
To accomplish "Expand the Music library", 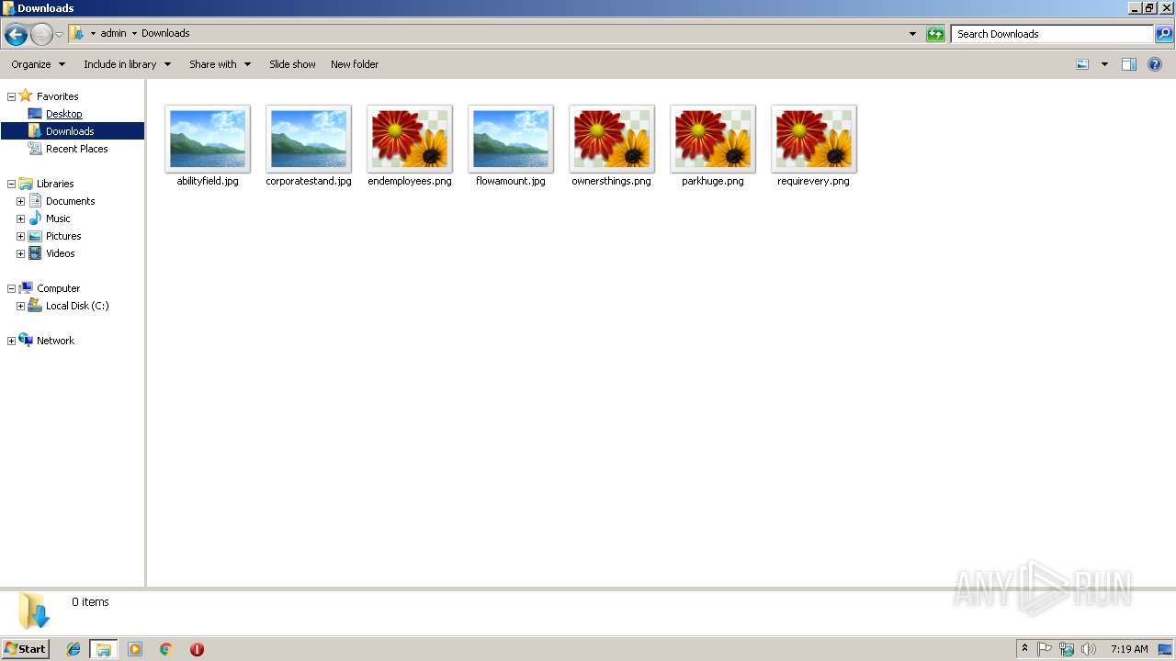I will coord(20,218).
